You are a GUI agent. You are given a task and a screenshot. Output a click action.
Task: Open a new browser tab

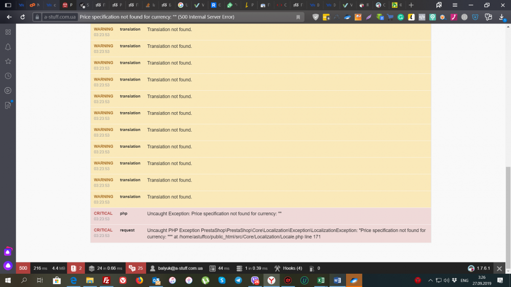coord(411,5)
